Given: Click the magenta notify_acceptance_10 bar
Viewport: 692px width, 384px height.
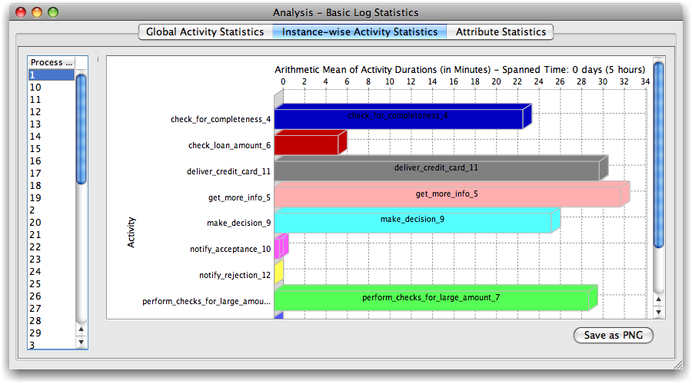Looking at the screenshot, I should click(280, 248).
